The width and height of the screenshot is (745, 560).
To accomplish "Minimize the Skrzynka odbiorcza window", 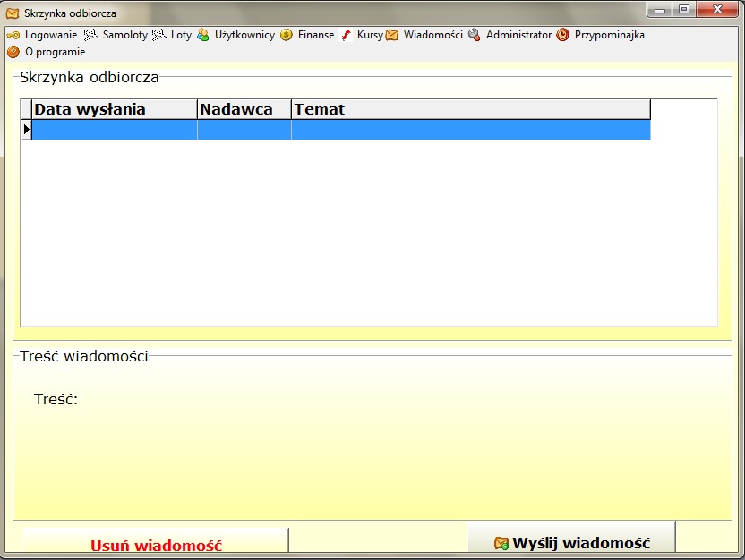I will pyautogui.click(x=659, y=10).
